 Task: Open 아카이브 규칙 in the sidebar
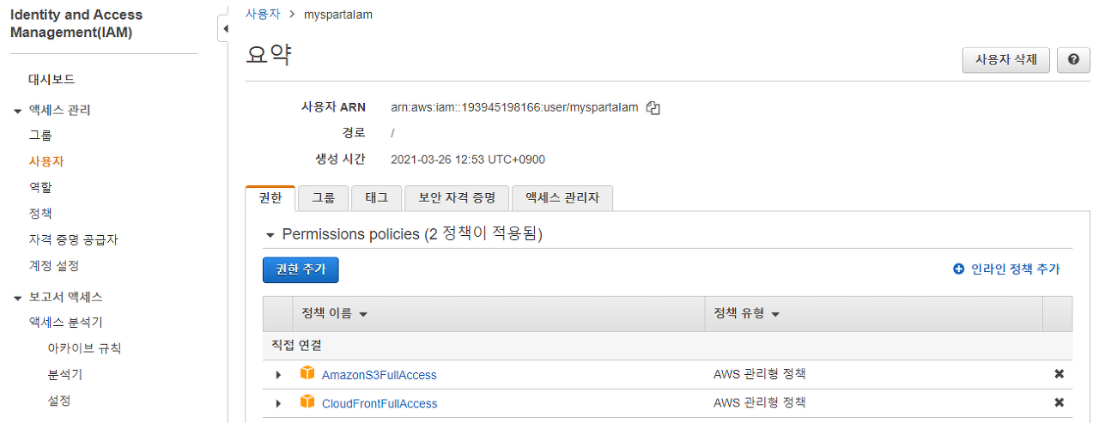coord(84,348)
